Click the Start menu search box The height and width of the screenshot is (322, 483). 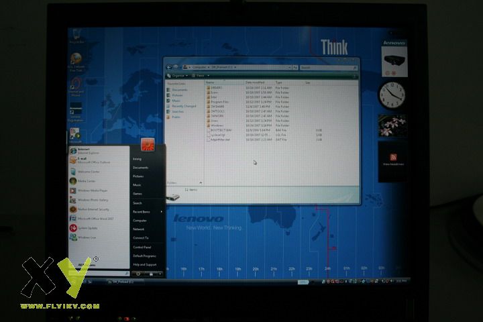(x=99, y=273)
